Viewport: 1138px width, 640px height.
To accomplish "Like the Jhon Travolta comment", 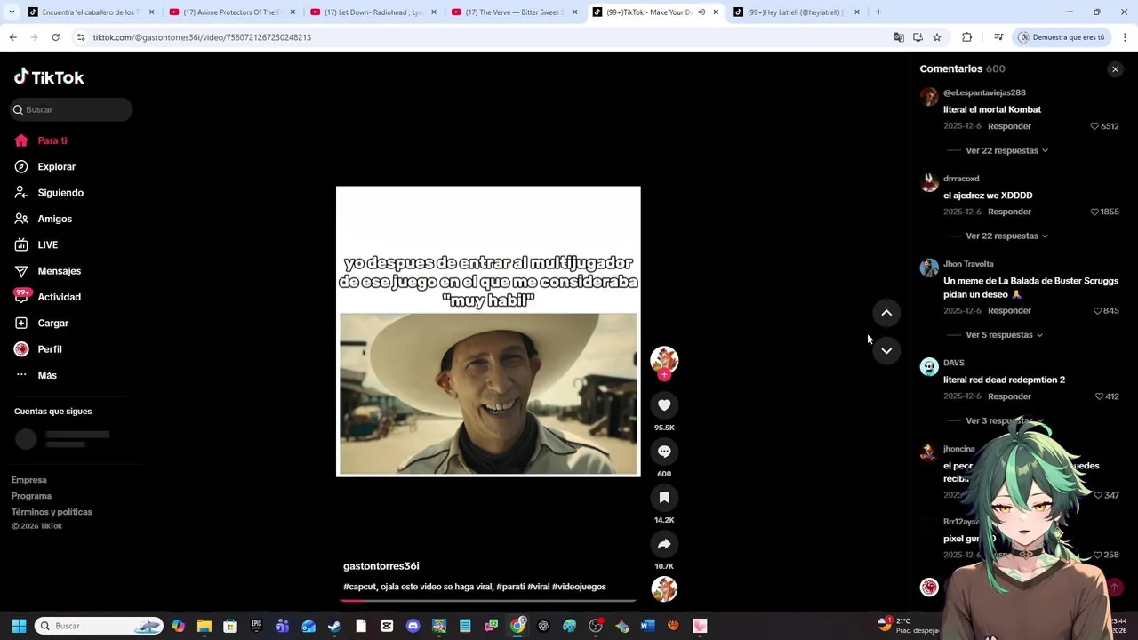I will coord(1097,311).
